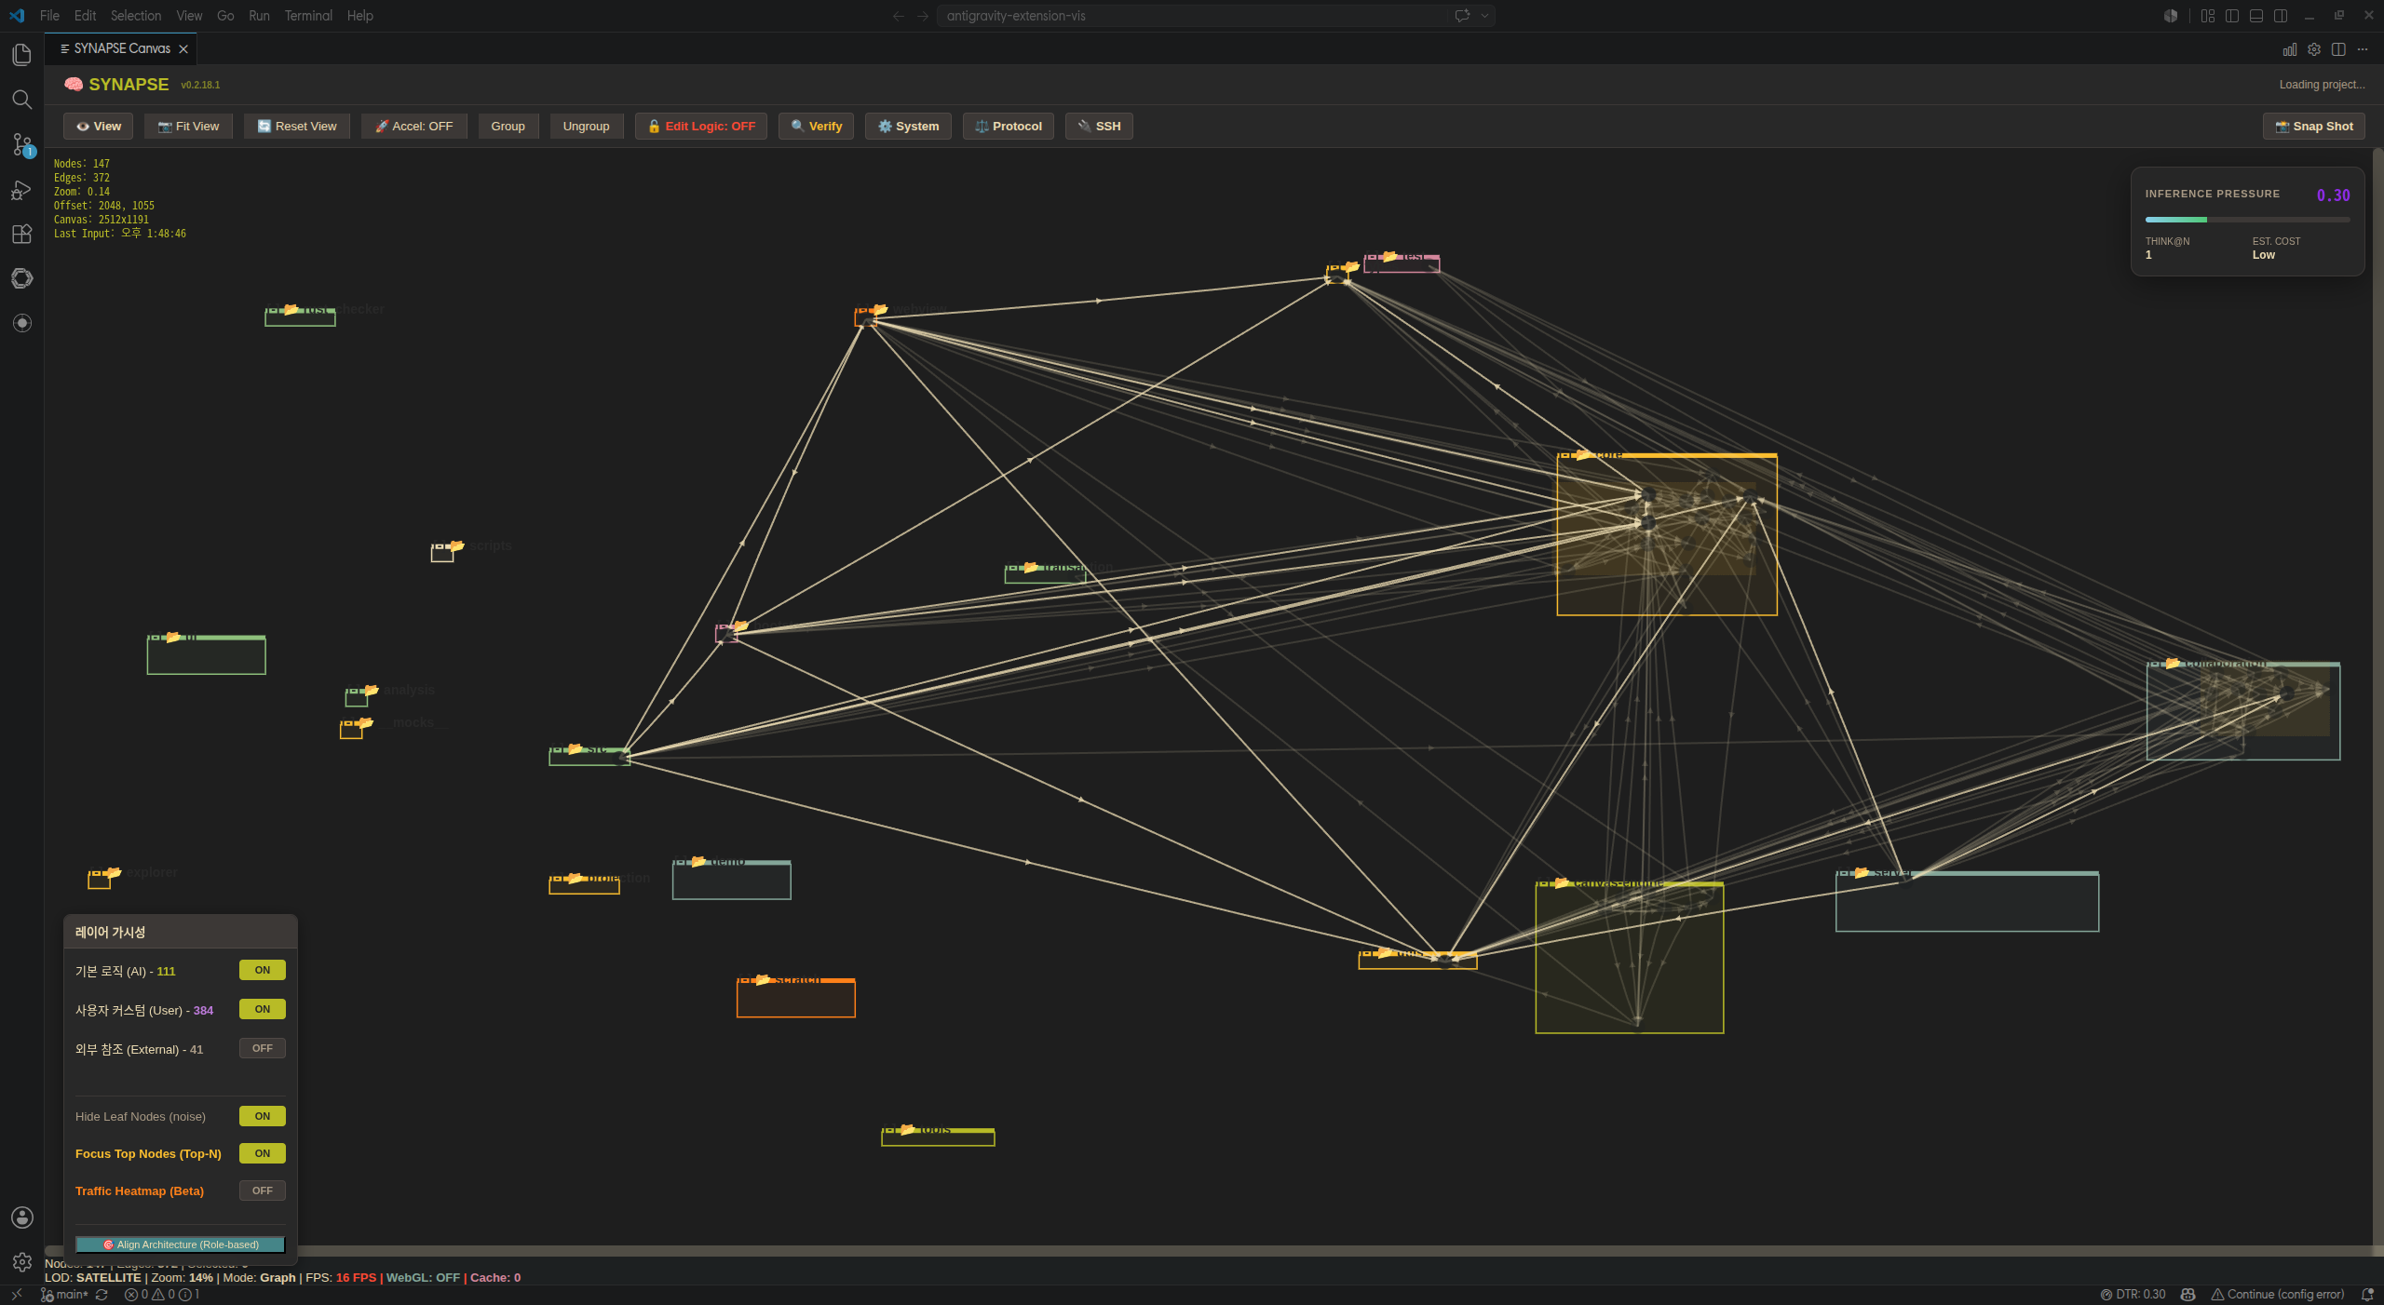Open the Explorer icon in activity bar
Viewport: 2384px width, 1305px height.
pyautogui.click(x=22, y=55)
